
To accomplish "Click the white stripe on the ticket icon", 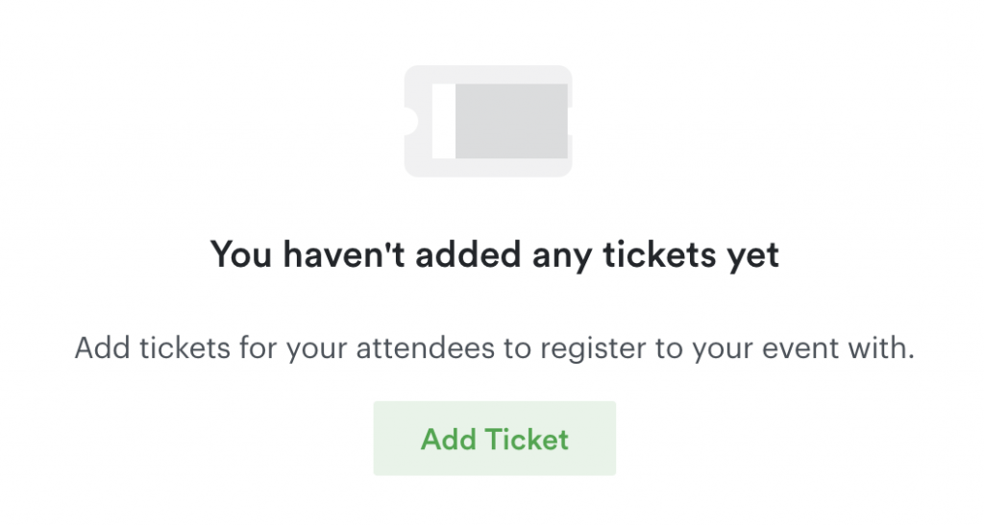I will 443,121.
